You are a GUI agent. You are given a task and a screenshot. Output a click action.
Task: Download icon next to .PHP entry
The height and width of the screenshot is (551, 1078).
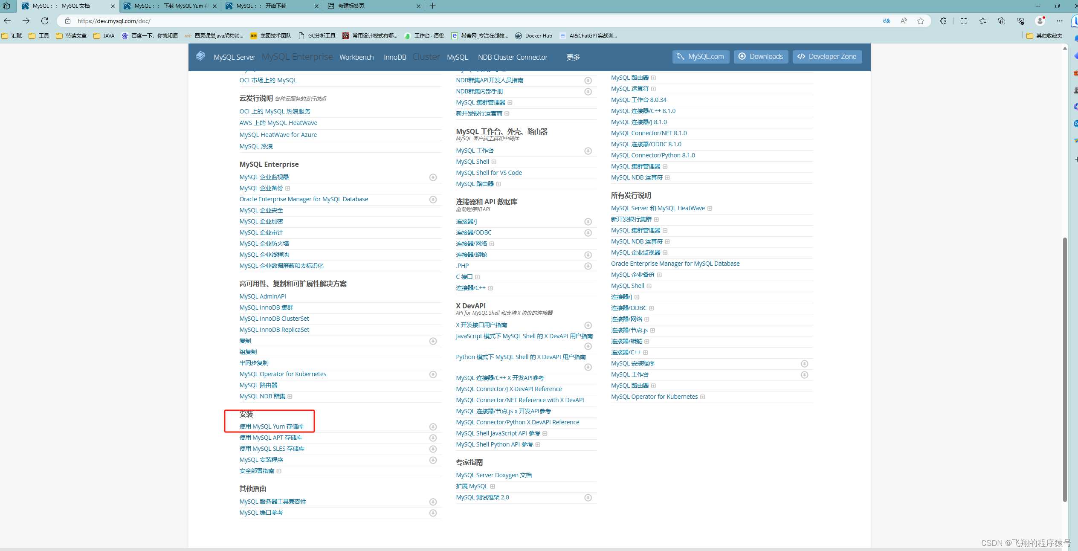[588, 266]
